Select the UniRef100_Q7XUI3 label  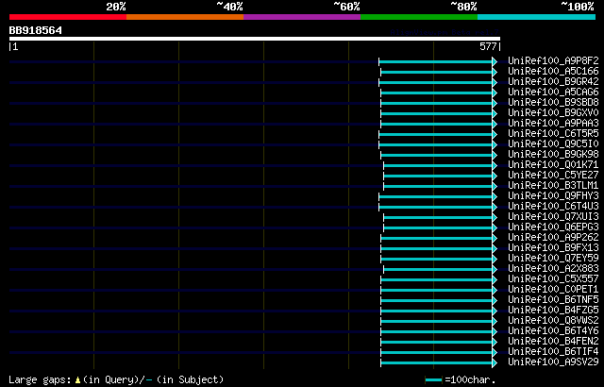[x=553, y=217]
